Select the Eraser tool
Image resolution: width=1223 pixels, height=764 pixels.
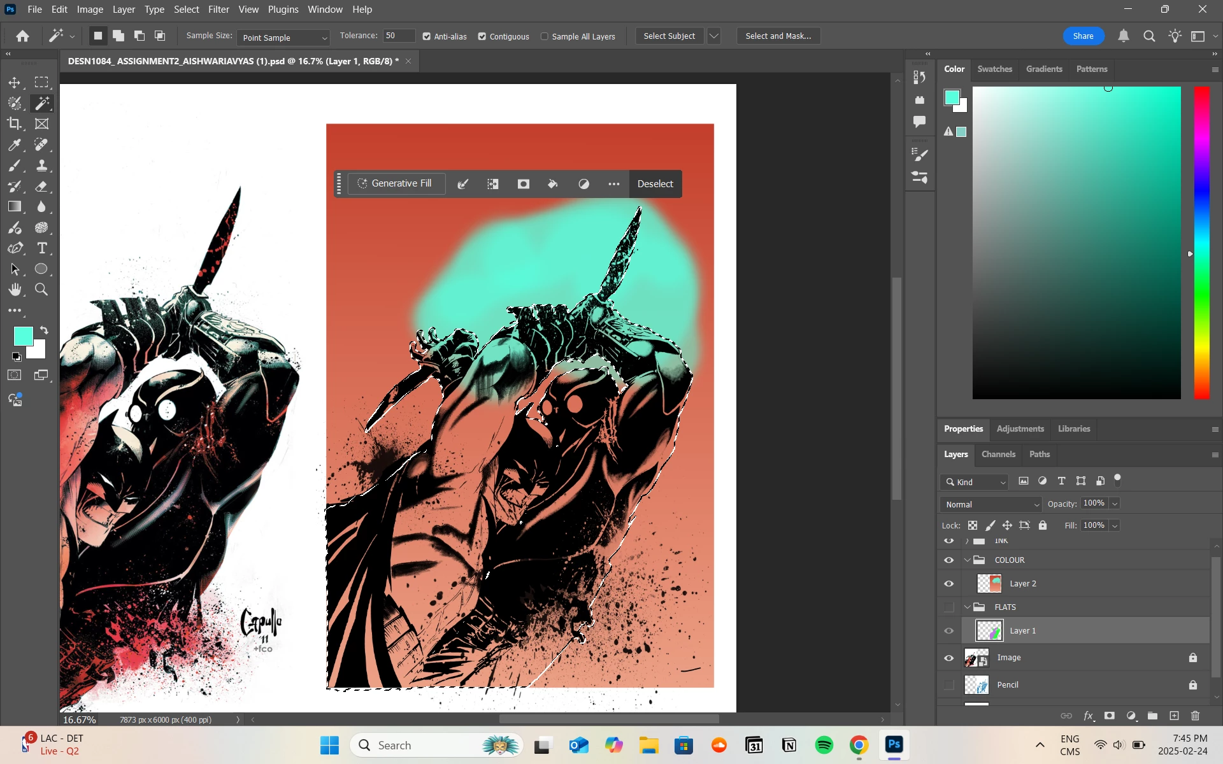41,187
